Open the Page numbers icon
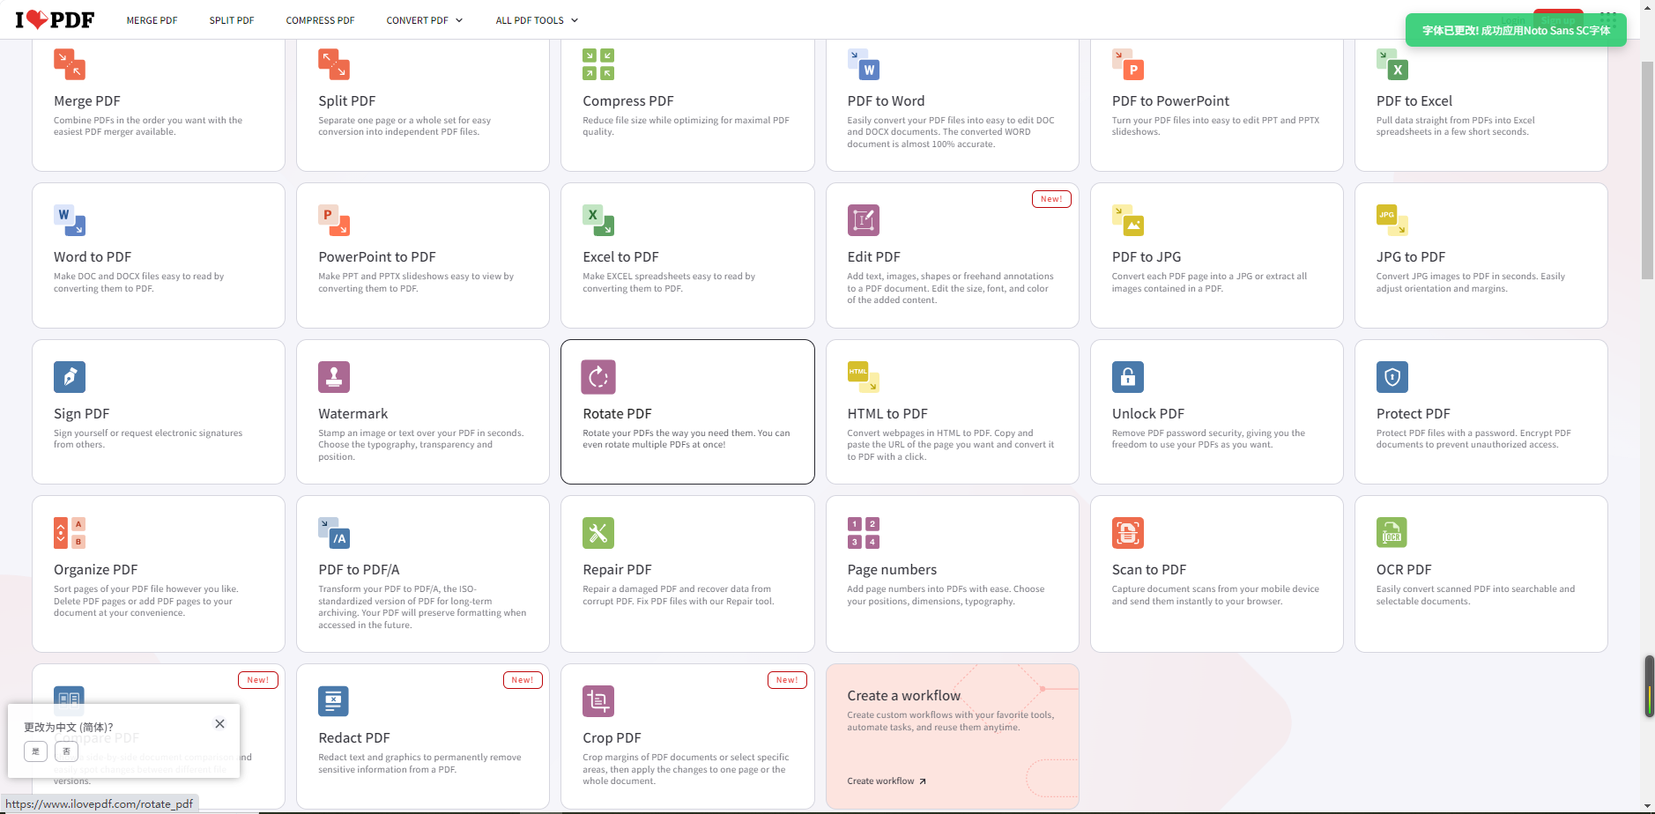 point(863,533)
